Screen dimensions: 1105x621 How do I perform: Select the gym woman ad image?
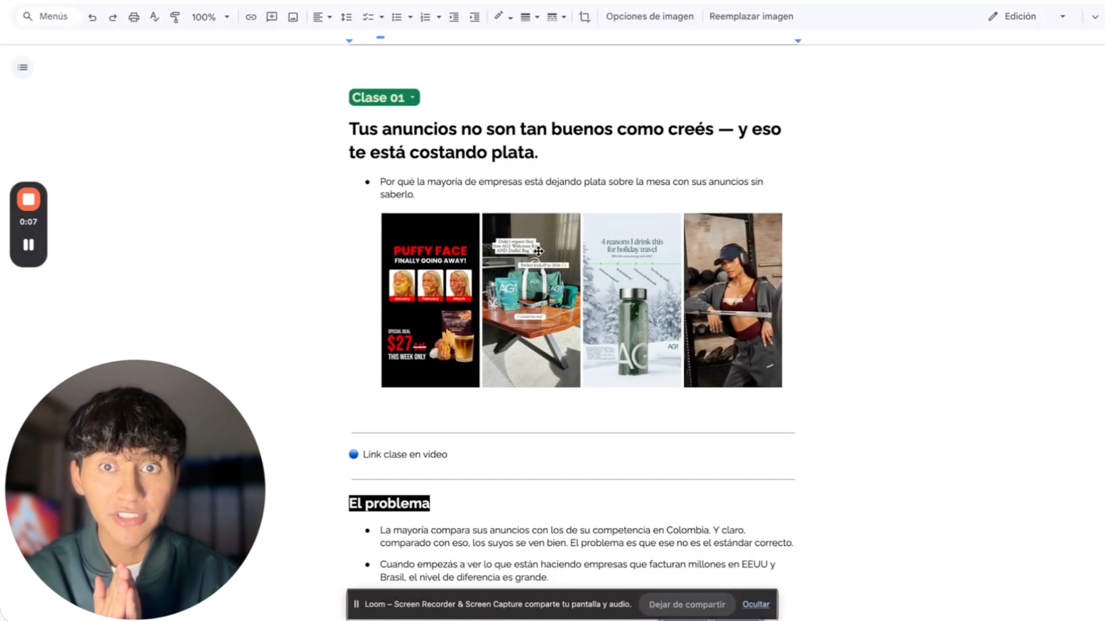(733, 300)
